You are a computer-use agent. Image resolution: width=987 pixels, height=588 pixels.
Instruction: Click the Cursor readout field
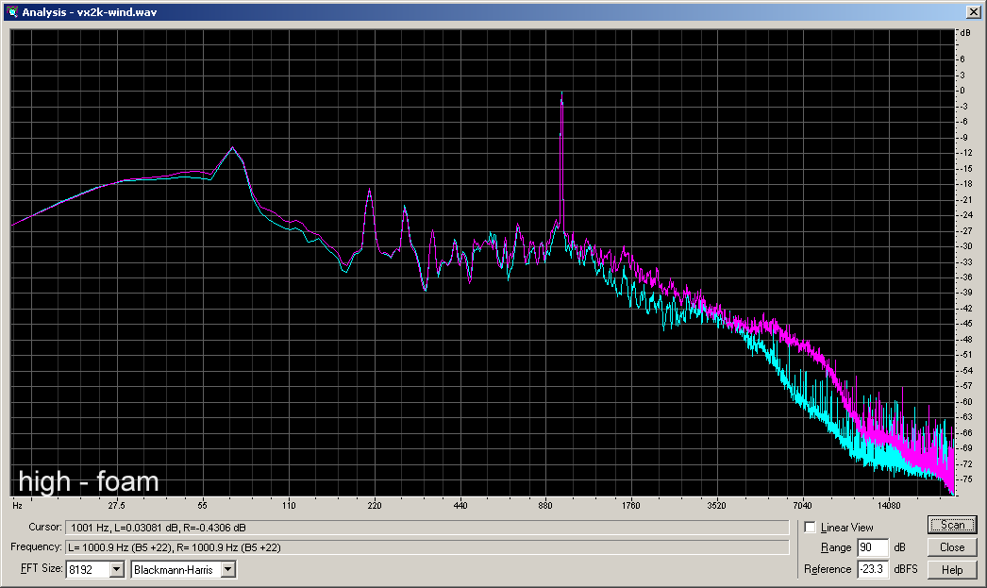pos(427,528)
